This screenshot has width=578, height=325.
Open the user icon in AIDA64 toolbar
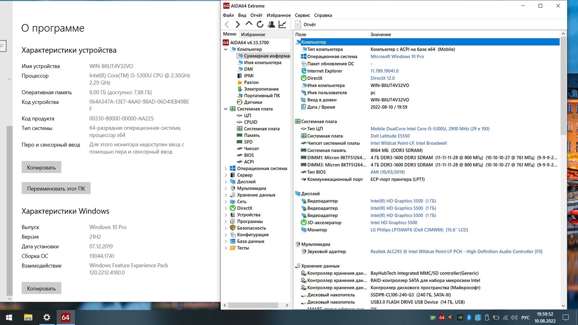(x=271, y=24)
